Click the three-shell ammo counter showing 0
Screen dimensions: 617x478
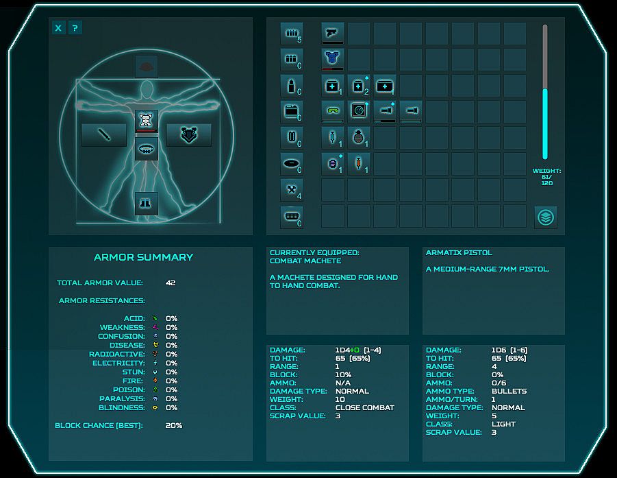(292, 60)
